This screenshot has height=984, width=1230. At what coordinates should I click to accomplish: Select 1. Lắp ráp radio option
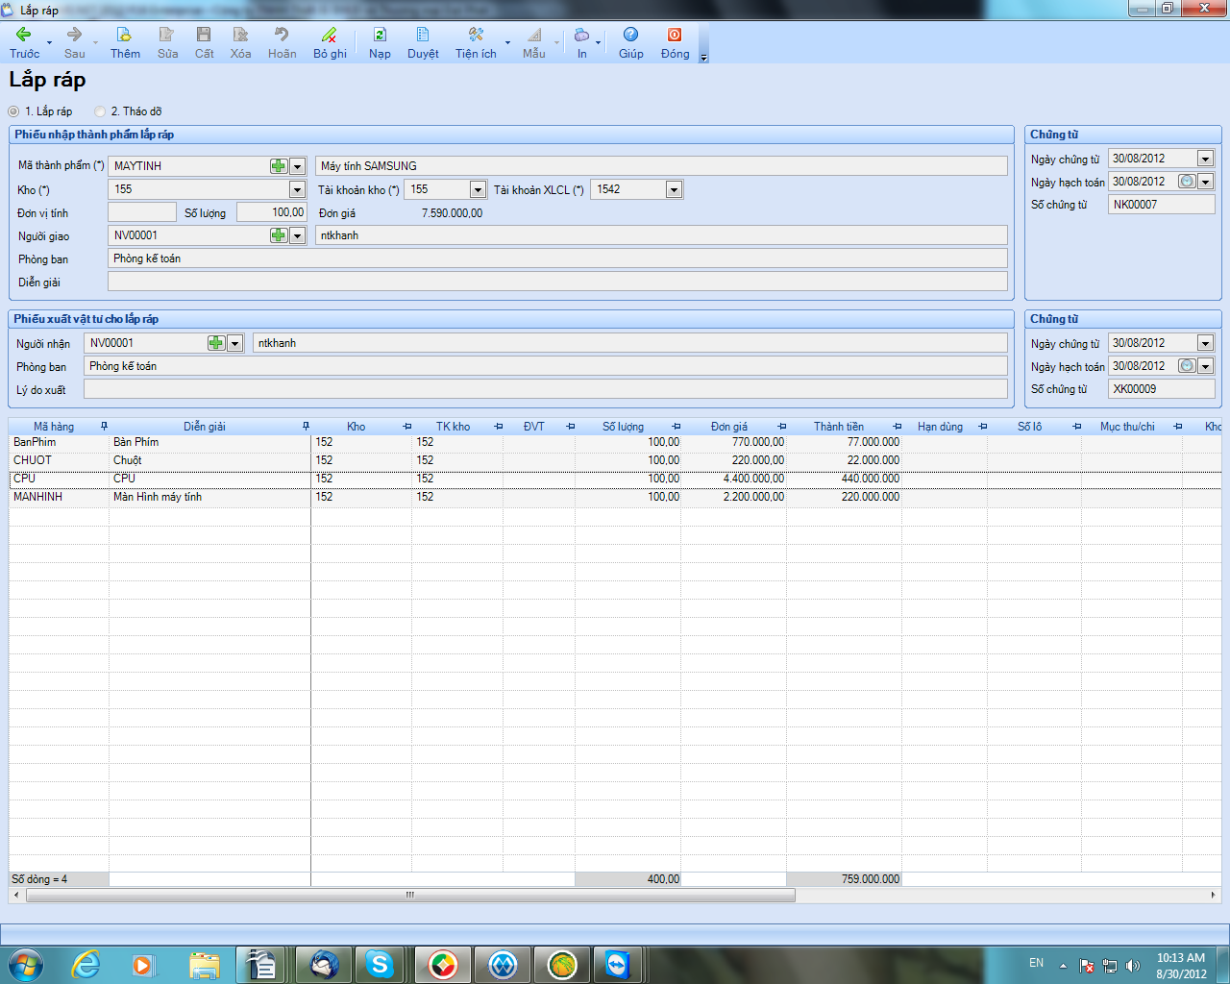pyautogui.click(x=13, y=111)
